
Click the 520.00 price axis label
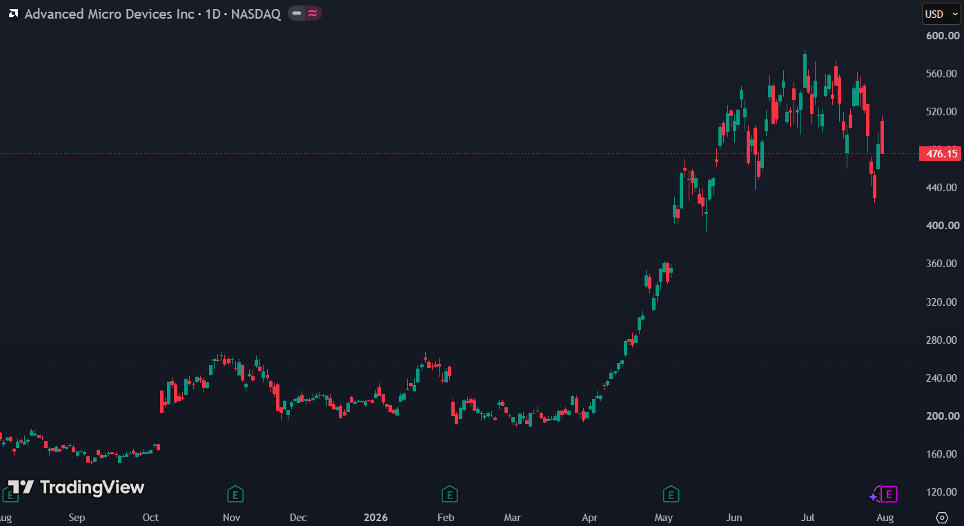[x=943, y=111]
